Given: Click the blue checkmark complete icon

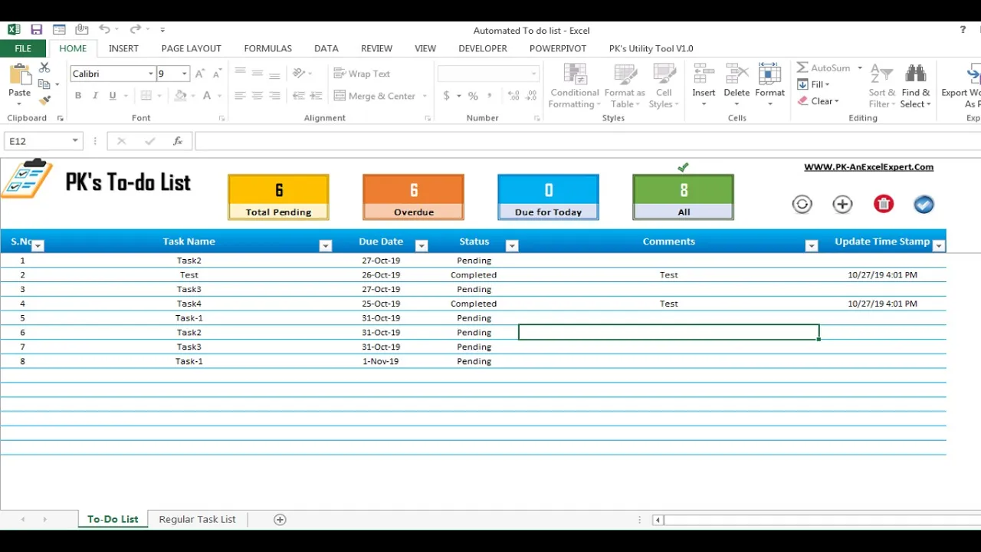Looking at the screenshot, I should (x=924, y=204).
